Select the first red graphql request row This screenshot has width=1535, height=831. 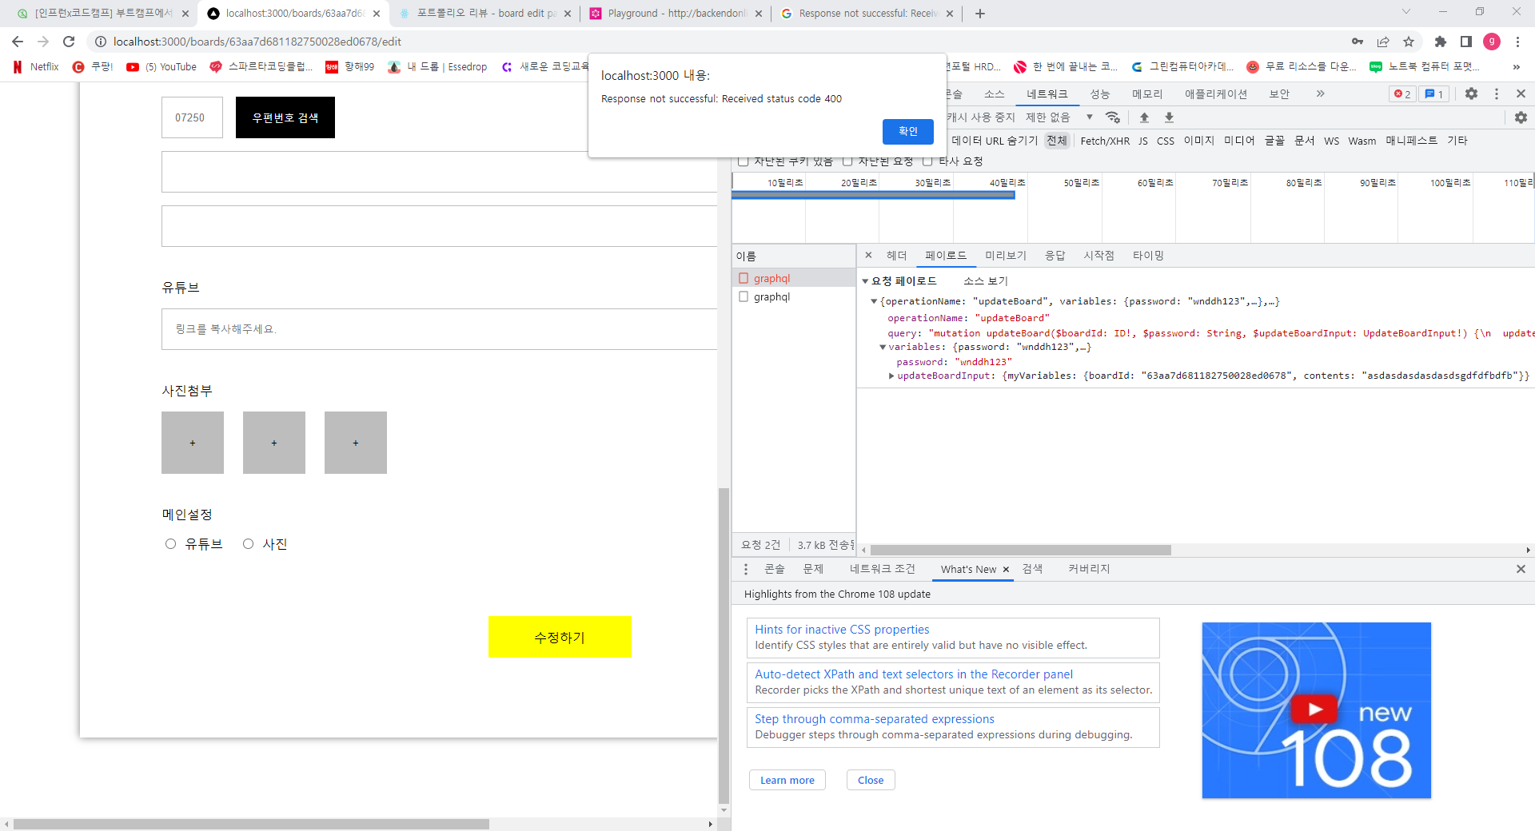pos(794,278)
